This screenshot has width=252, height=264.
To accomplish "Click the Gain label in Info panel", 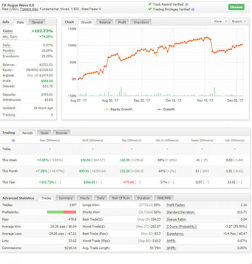I will [x=8, y=31].
